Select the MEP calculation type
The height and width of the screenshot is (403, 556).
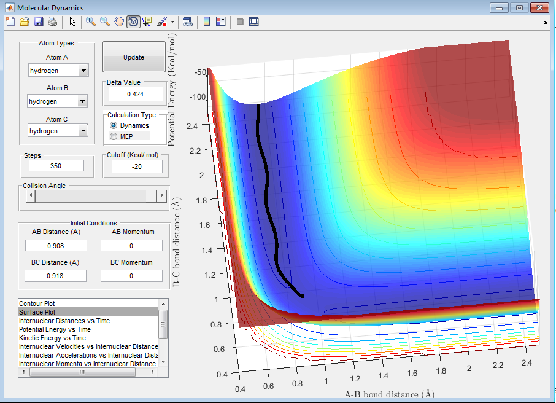click(x=113, y=136)
